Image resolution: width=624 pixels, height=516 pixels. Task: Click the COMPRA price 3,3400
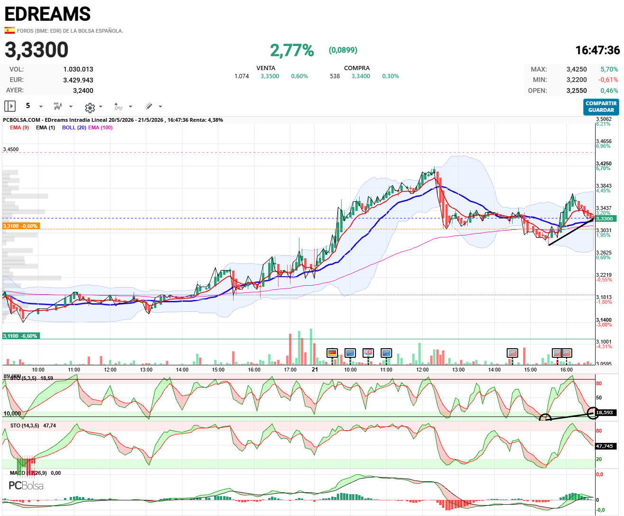(361, 76)
